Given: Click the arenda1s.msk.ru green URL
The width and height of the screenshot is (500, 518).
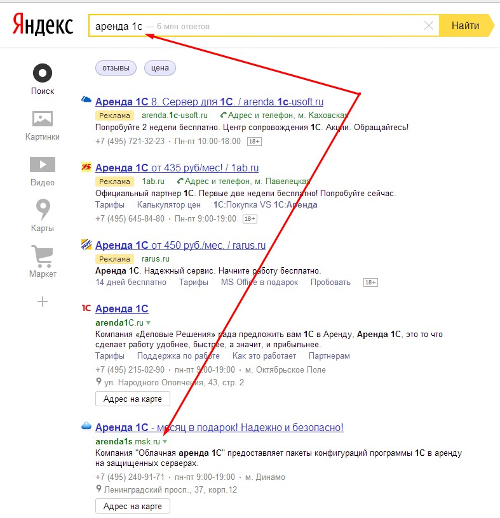Looking at the screenshot, I should point(128,441).
